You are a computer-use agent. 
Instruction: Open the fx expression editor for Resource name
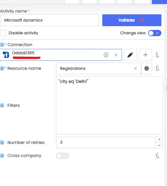[157, 68]
